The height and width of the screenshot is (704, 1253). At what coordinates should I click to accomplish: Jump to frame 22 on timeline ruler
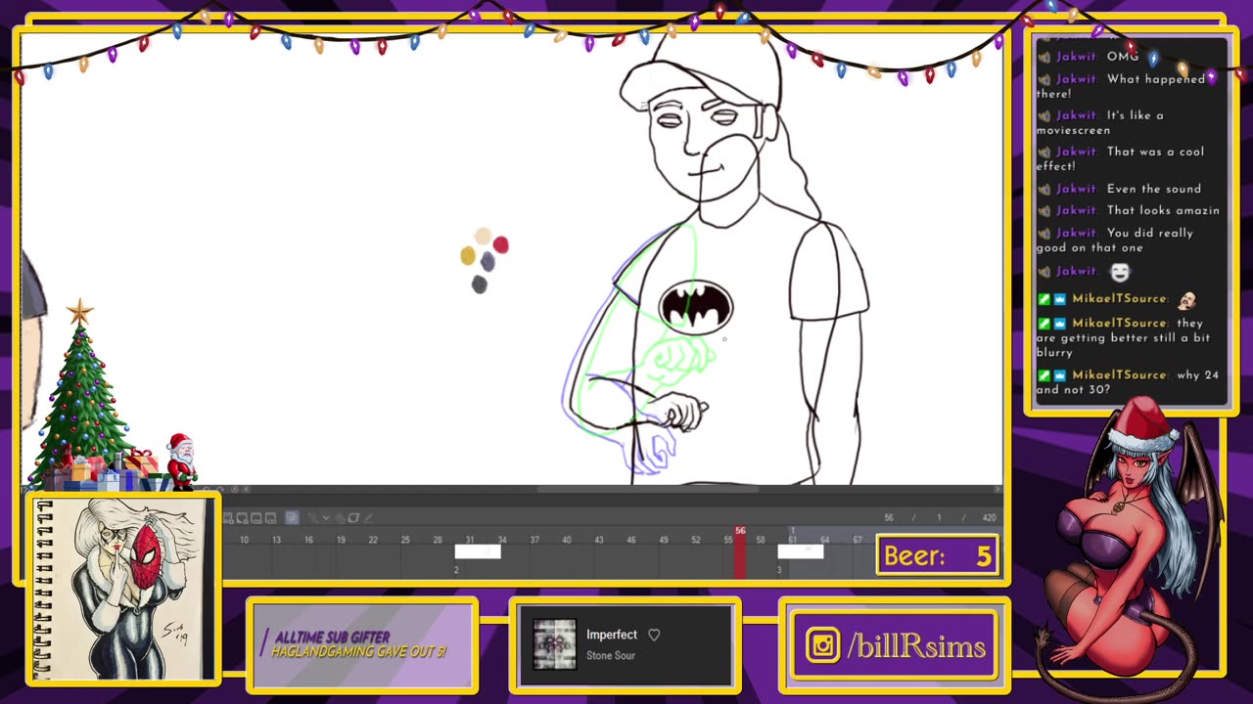373,540
